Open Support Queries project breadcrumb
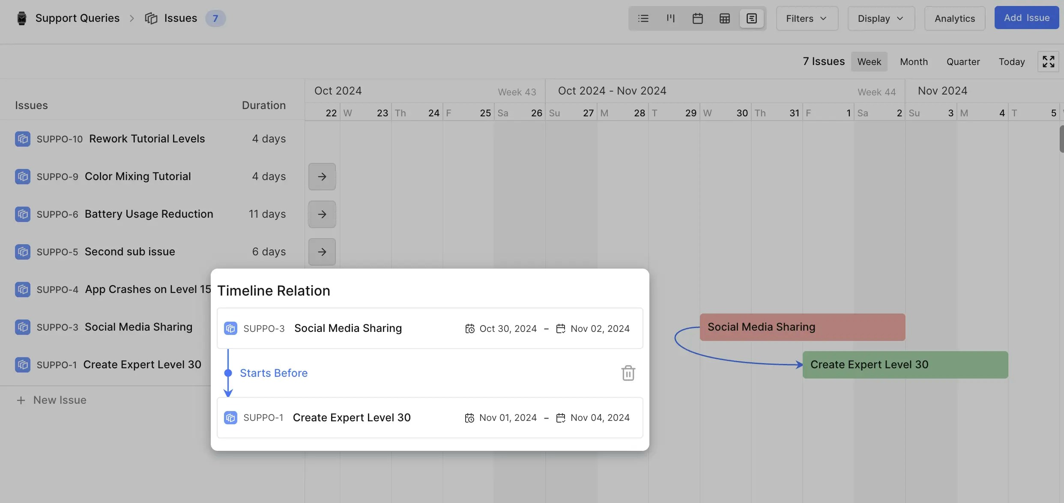 [77, 18]
